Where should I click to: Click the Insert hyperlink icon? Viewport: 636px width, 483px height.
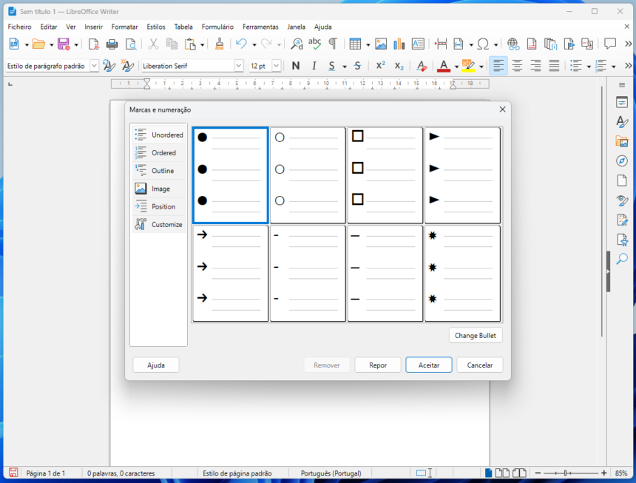point(513,44)
